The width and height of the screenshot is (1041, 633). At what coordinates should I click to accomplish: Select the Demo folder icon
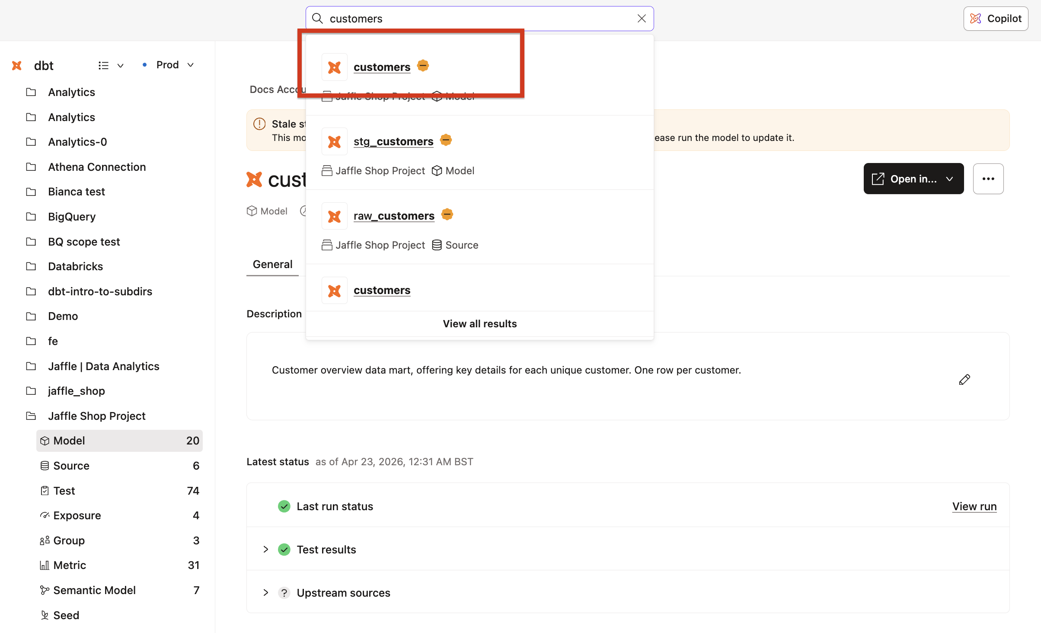31,316
